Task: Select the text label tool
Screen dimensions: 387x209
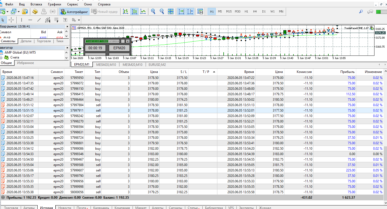Action: tap(65, 20)
